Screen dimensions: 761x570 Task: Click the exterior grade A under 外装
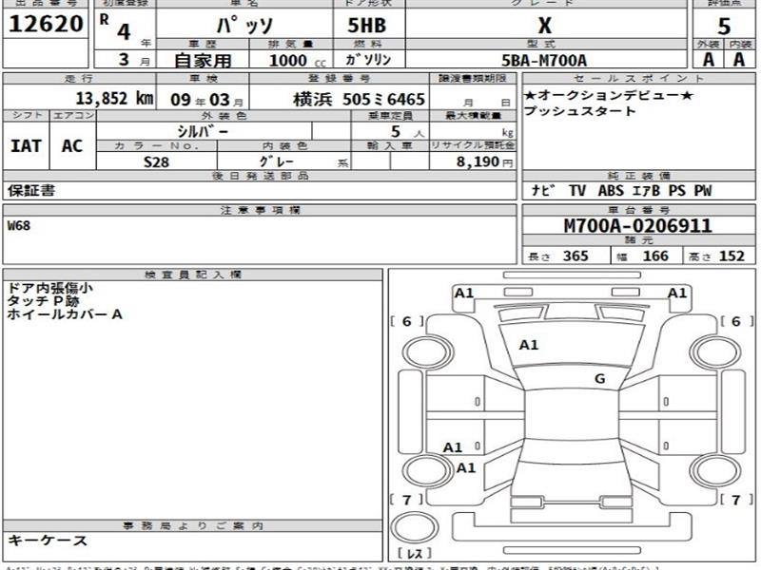708,60
